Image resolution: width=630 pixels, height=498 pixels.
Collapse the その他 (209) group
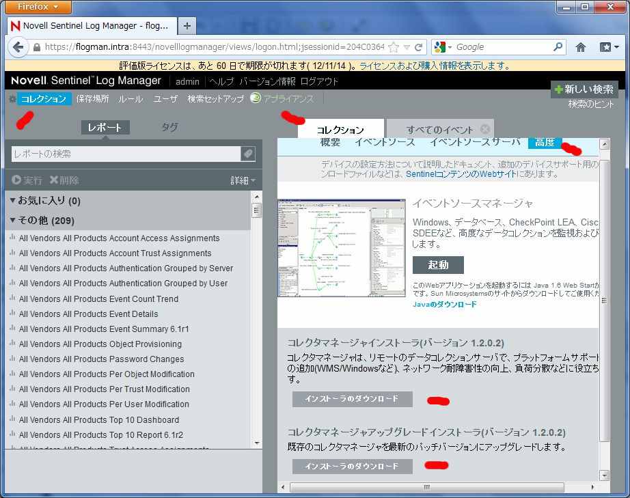pos(12,220)
